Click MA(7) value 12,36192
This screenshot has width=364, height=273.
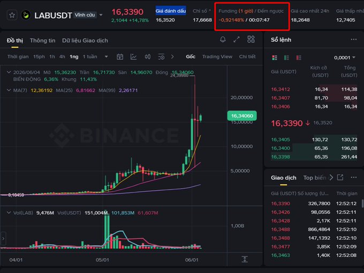click(x=42, y=90)
